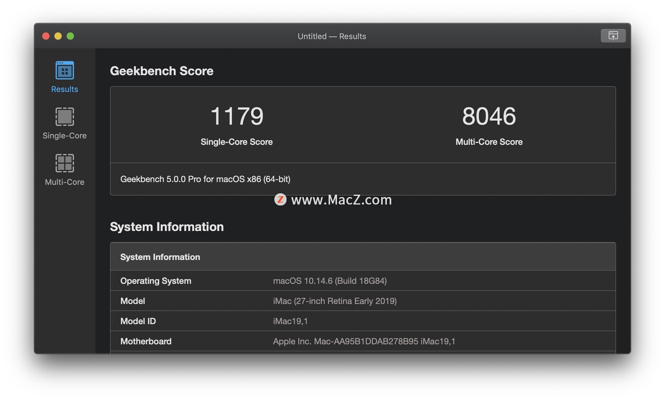The width and height of the screenshot is (665, 399).
Task: Click the upload results toolbar button
Action: [613, 36]
